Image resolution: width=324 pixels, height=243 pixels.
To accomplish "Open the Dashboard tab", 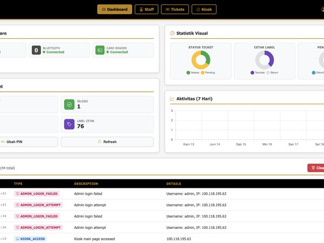I will click(114, 9).
